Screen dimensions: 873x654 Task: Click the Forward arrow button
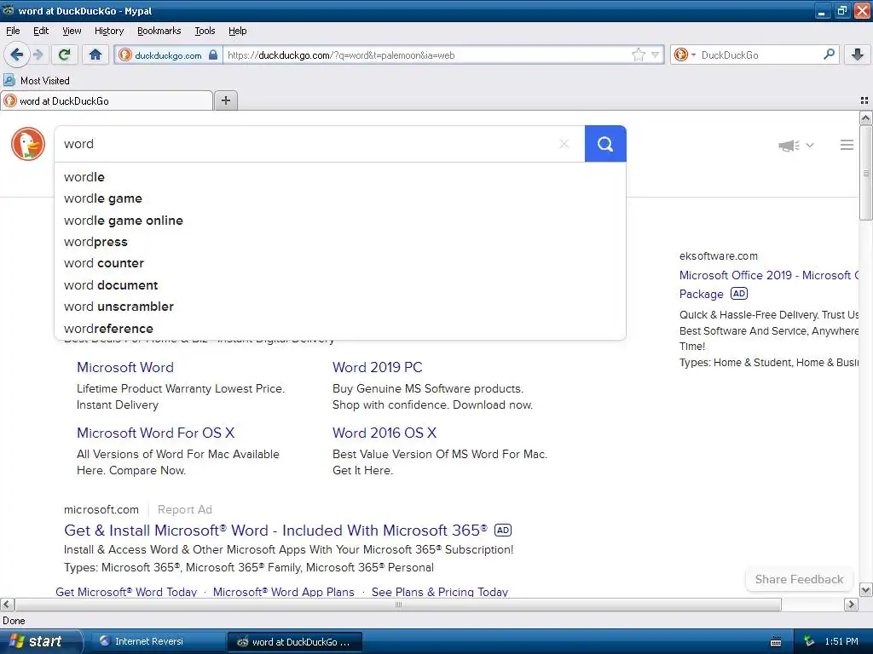[38, 54]
